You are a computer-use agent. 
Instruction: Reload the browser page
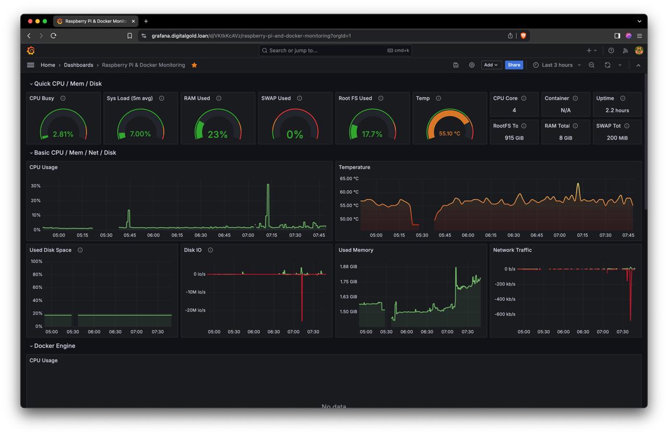[x=53, y=36]
